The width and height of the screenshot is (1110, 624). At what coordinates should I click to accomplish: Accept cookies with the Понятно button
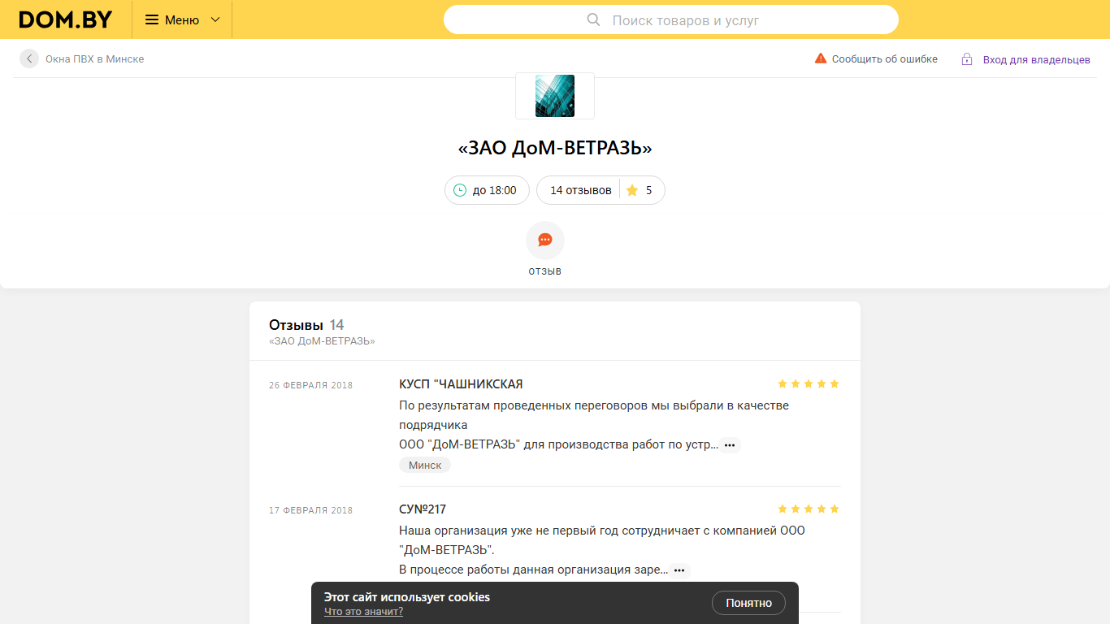click(748, 603)
